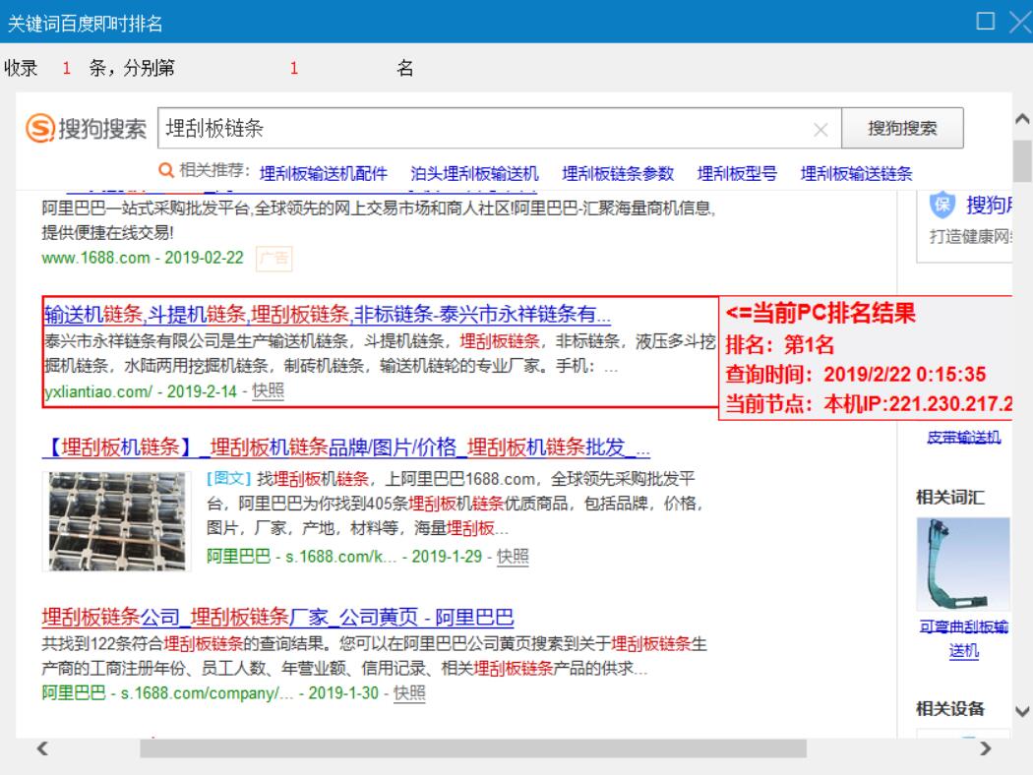
Task: Open 快照 for the s.1688.com/company result
Action: pyautogui.click(x=409, y=693)
